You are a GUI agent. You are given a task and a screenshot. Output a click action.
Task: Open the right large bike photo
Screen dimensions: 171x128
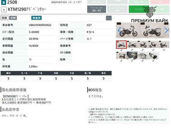click(152, 30)
